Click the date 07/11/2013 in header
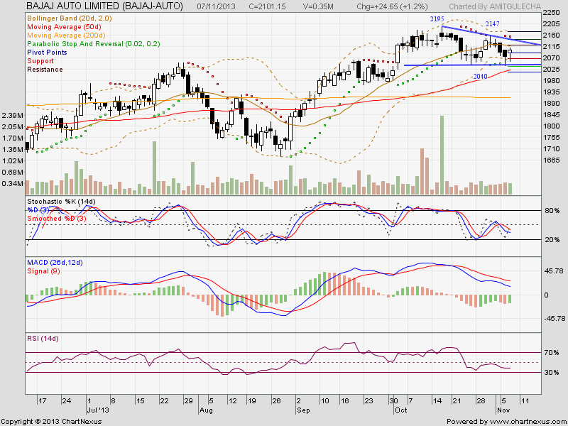Viewport: 568px width, 426px height. [217, 6]
